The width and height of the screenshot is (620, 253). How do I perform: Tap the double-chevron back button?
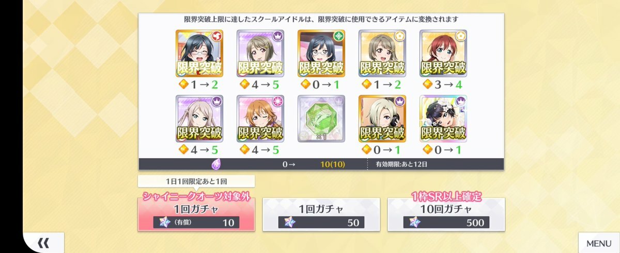[x=44, y=243]
